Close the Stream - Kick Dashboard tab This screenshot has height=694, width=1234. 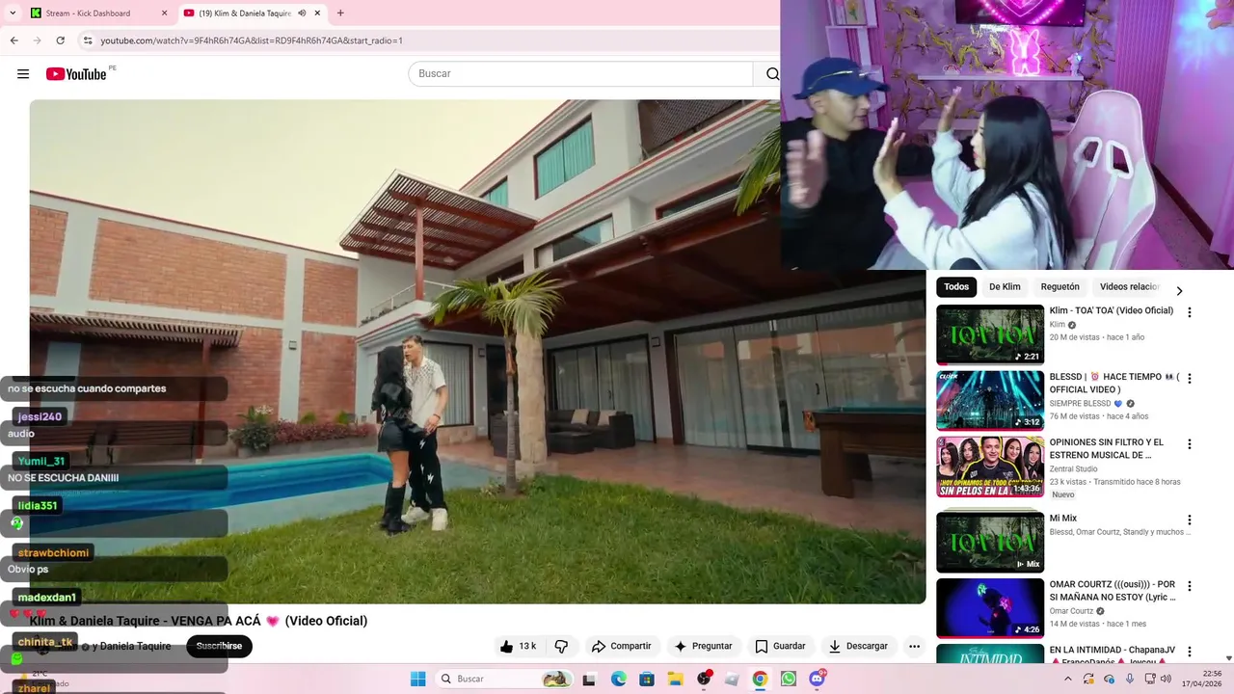pyautogui.click(x=164, y=13)
